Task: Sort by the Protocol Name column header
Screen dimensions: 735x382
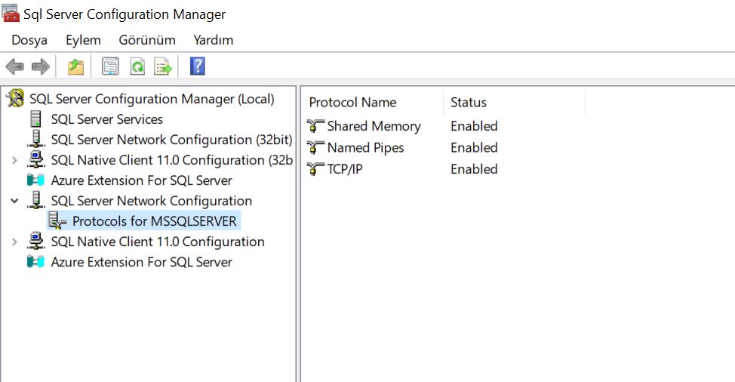Action: [352, 103]
